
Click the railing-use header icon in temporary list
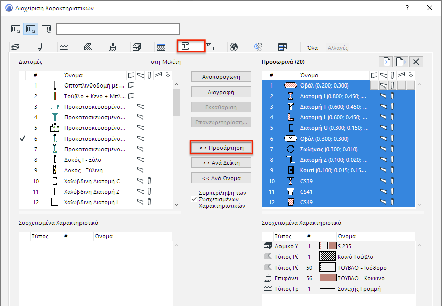click(401, 75)
